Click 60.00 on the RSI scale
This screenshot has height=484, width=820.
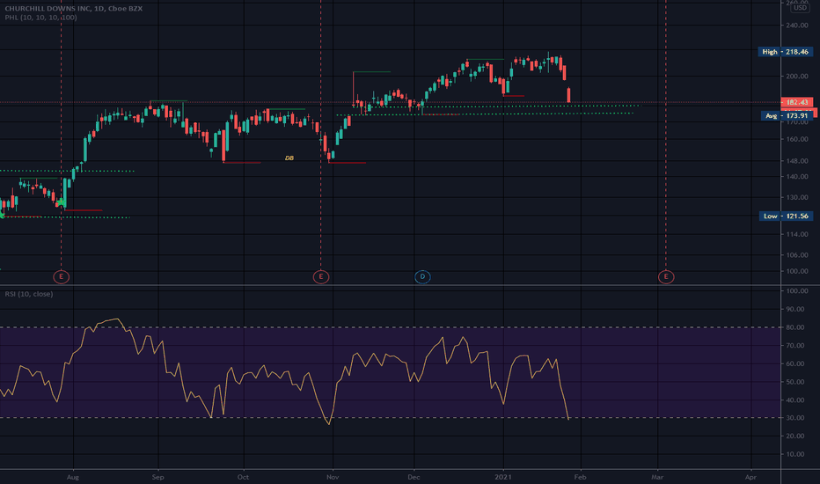pos(794,364)
